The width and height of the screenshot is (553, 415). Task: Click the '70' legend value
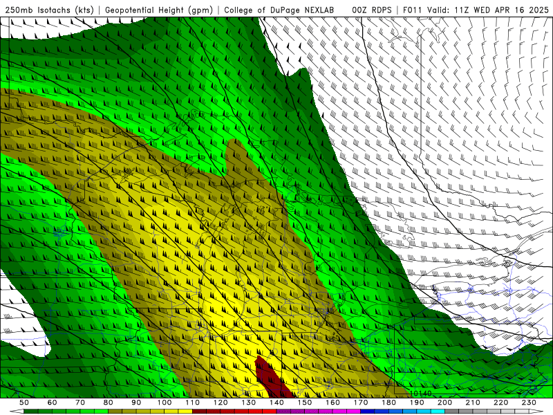(x=80, y=403)
